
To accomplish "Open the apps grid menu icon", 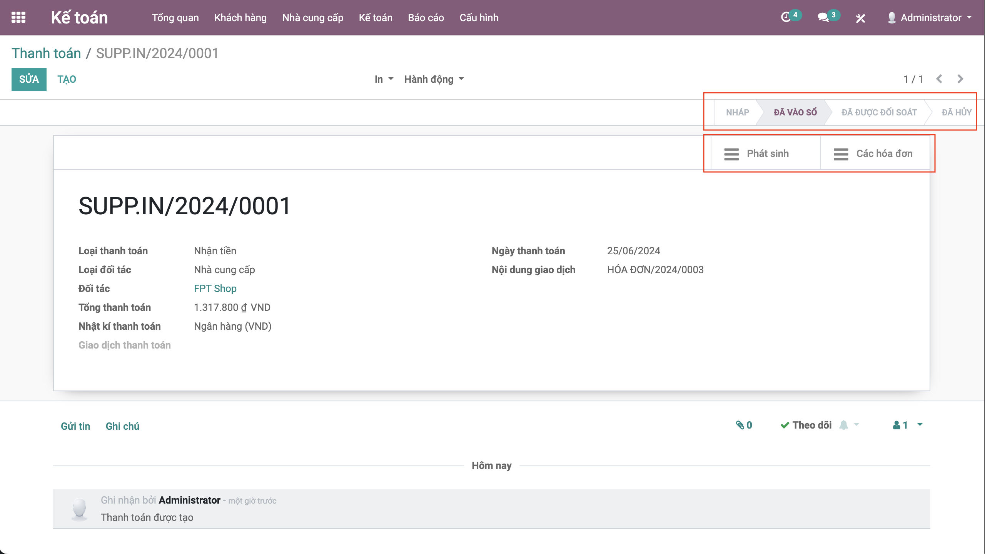I will click(x=18, y=17).
